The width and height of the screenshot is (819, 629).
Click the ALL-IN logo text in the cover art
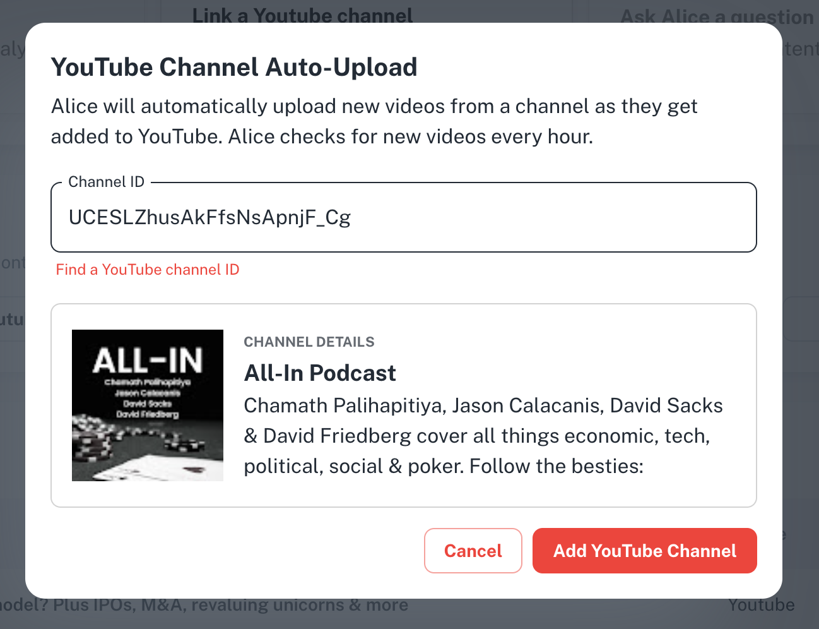(x=148, y=361)
